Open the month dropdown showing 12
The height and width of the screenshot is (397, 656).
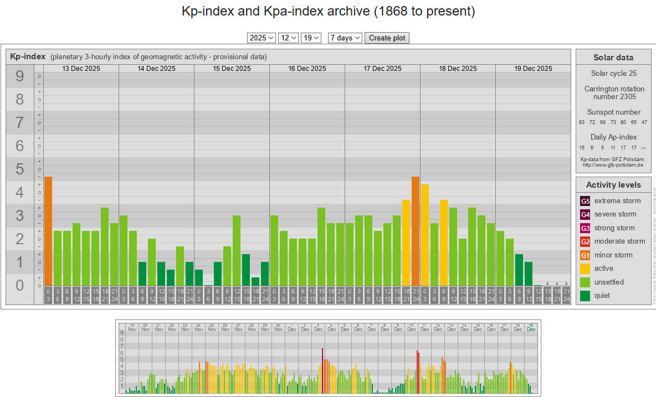[288, 38]
